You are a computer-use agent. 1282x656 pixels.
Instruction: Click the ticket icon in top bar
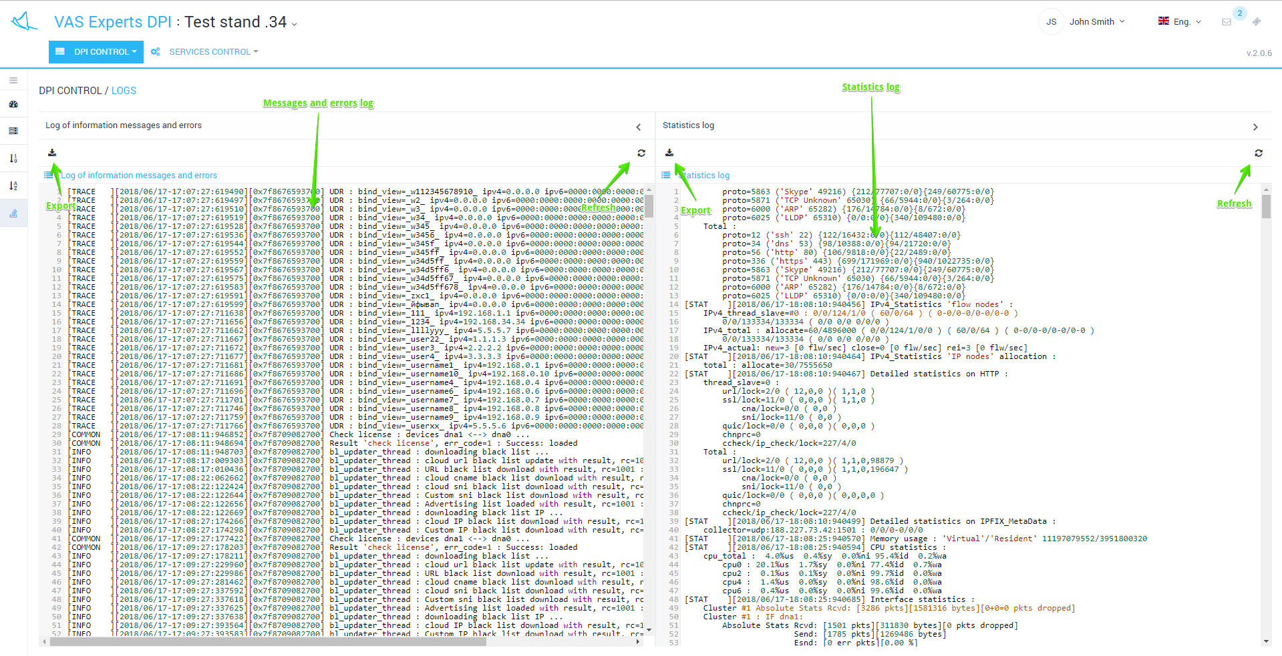pyautogui.click(x=1257, y=22)
